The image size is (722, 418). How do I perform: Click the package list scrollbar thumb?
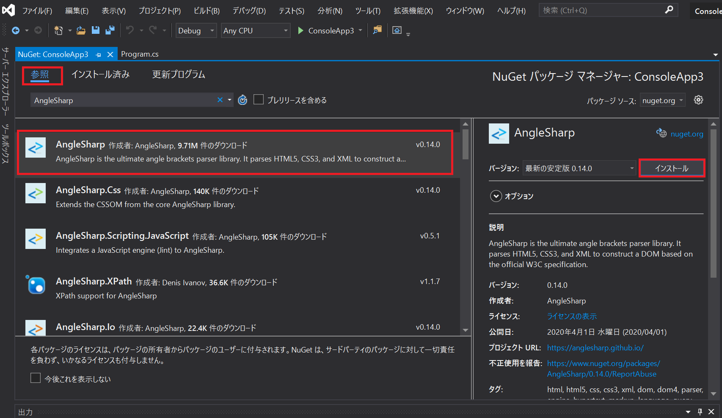pos(466,144)
